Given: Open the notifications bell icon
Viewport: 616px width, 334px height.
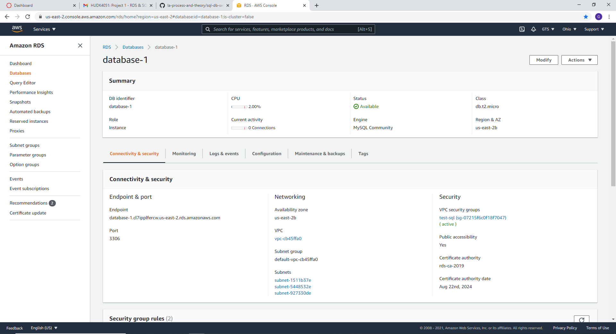Looking at the screenshot, I should [x=534, y=29].
